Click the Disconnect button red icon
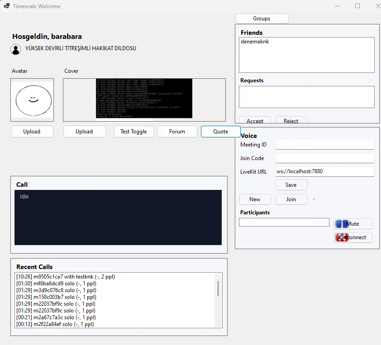Screen dimensions: 381x345 point(341,237)
